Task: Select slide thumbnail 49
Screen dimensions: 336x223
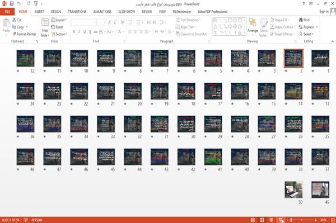Action: 320,189
